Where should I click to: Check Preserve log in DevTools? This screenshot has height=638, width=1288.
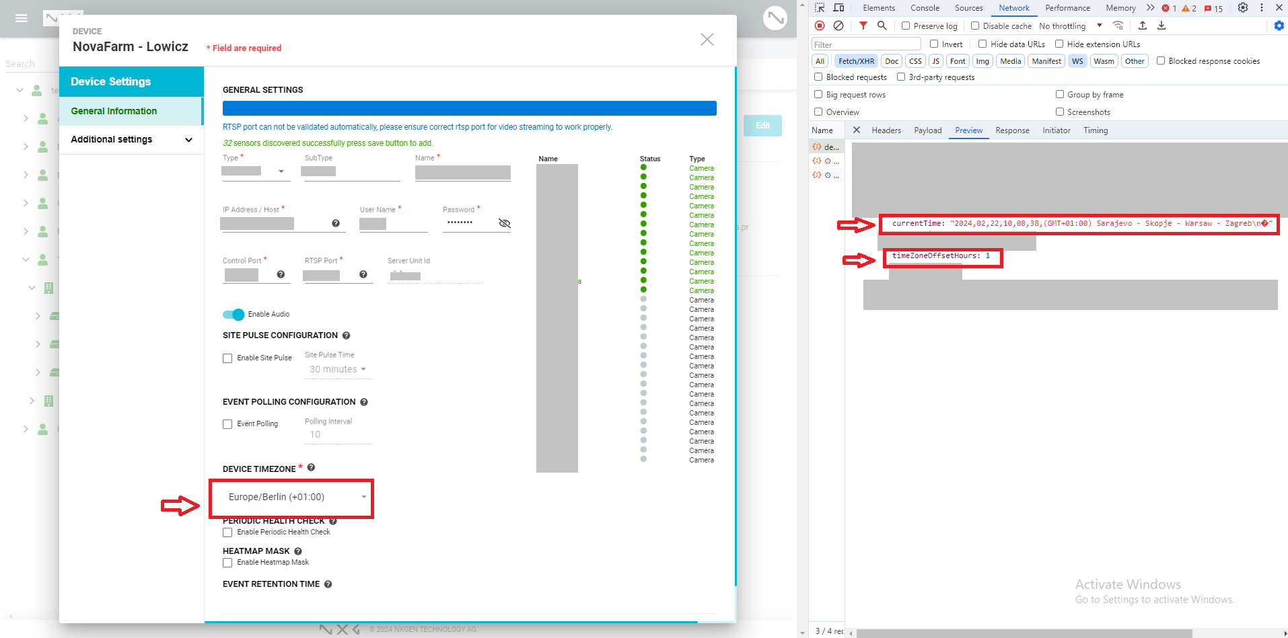pos(906,26)
